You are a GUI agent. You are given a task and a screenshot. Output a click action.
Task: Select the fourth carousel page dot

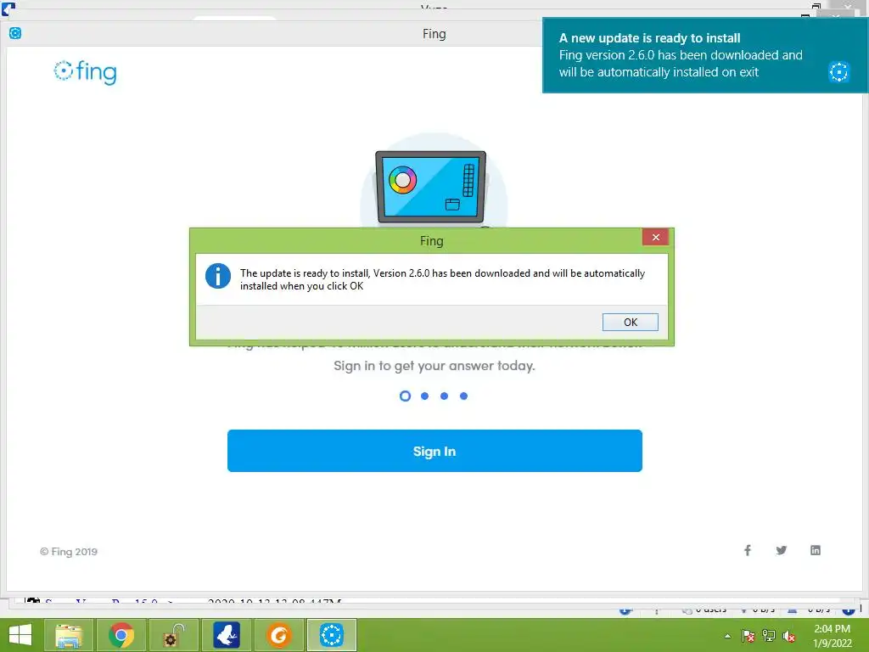tap(464, 396)
